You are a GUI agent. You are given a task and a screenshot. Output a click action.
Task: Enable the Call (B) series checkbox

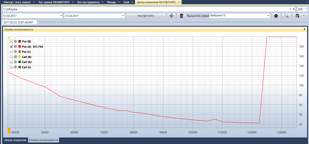[11, 57]
